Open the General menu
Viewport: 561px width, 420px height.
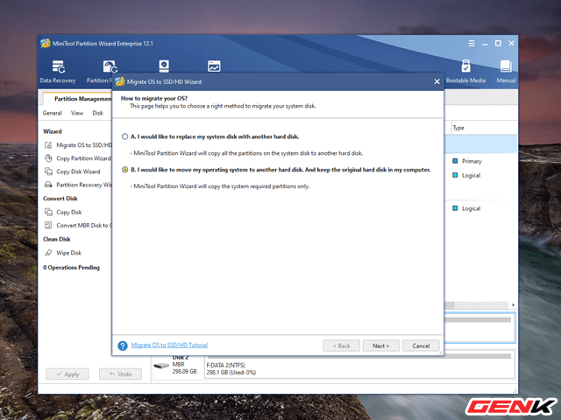coord(53,113)
